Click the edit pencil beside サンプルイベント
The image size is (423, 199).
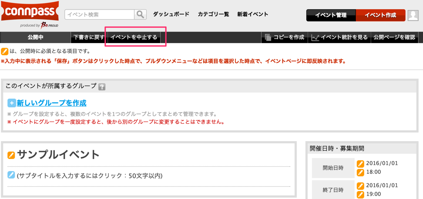tap(11, 155)
